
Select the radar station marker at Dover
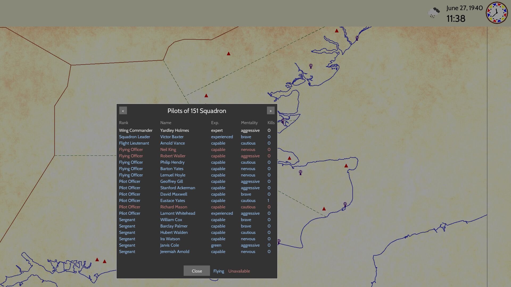click(x=345, y=204)
